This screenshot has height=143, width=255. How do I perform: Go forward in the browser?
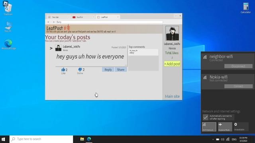(x=53, y=22)
